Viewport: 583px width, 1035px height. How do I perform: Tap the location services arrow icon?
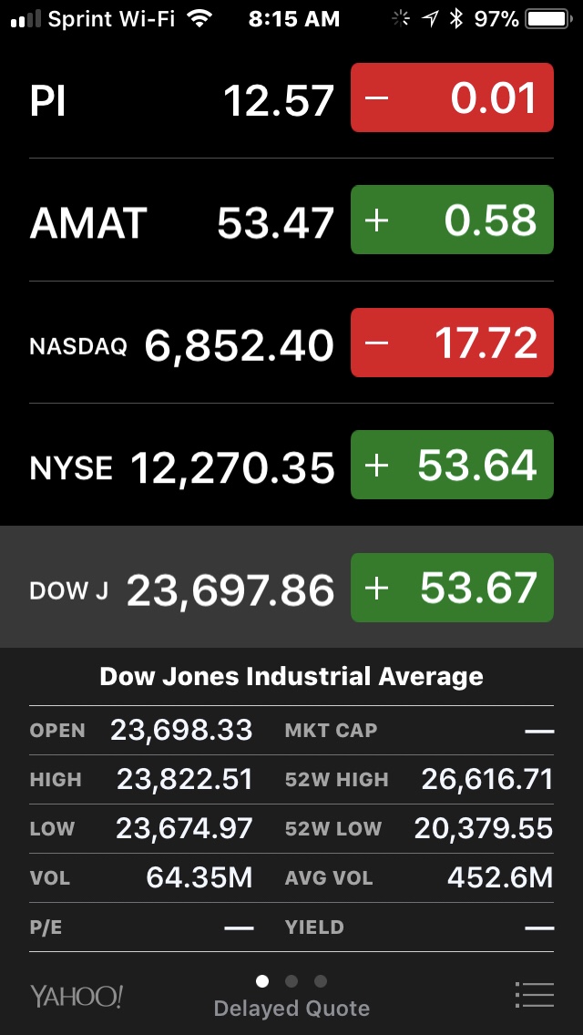[x=429, y=19]
